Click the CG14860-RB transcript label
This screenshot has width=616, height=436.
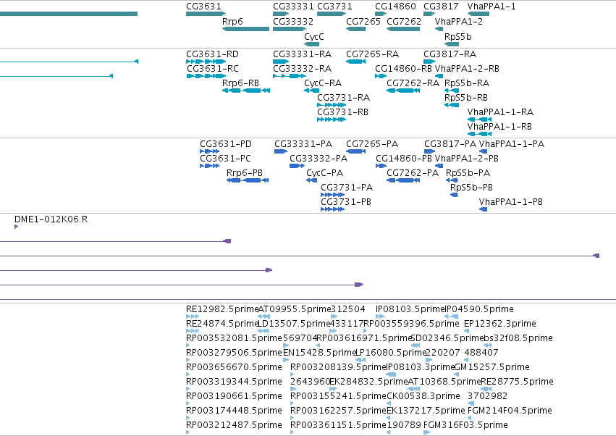tap(403, 69)
